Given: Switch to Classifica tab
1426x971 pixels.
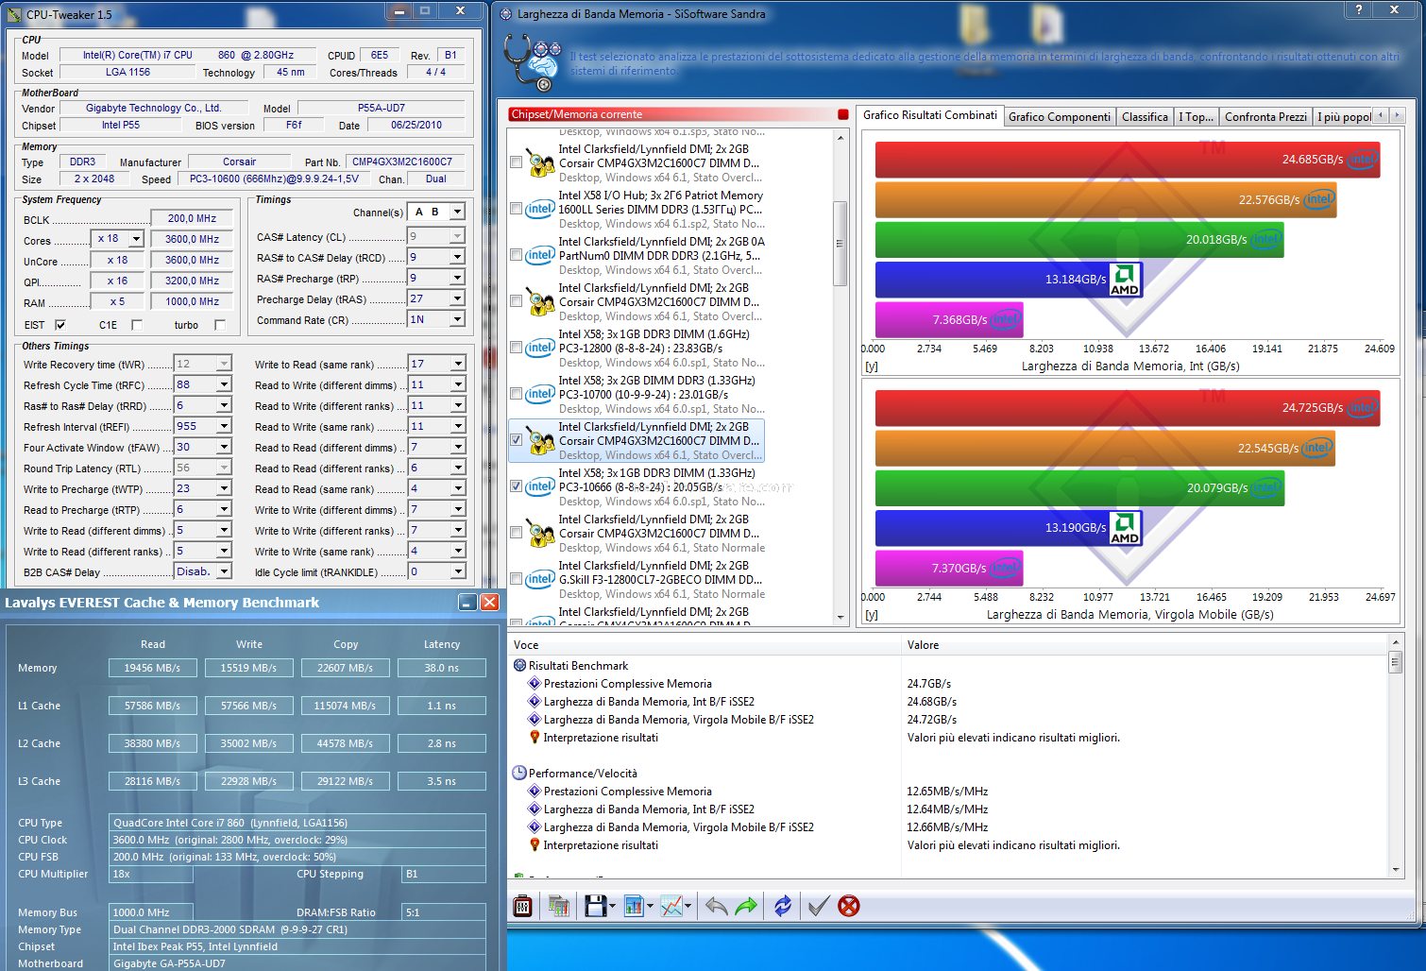Looking at the screenshot, I should click(1145, 117).
